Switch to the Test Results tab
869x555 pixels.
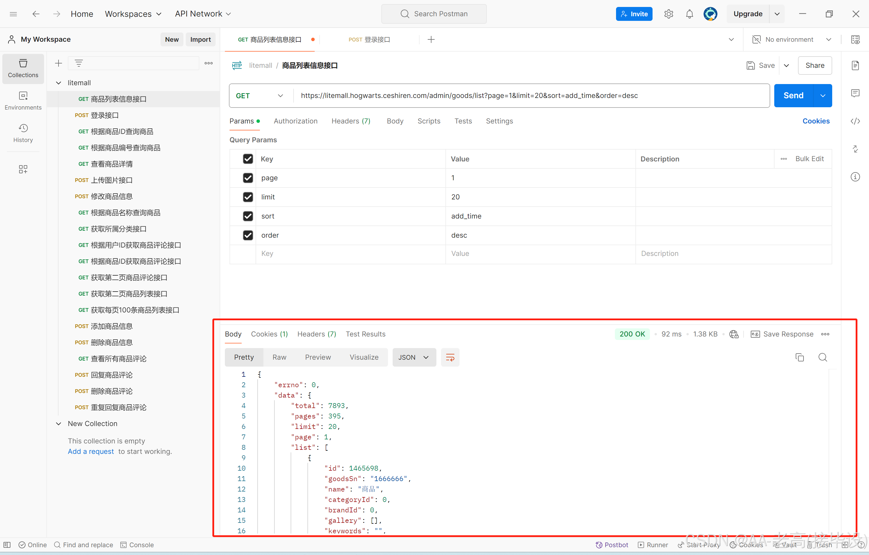coord(366,334)
